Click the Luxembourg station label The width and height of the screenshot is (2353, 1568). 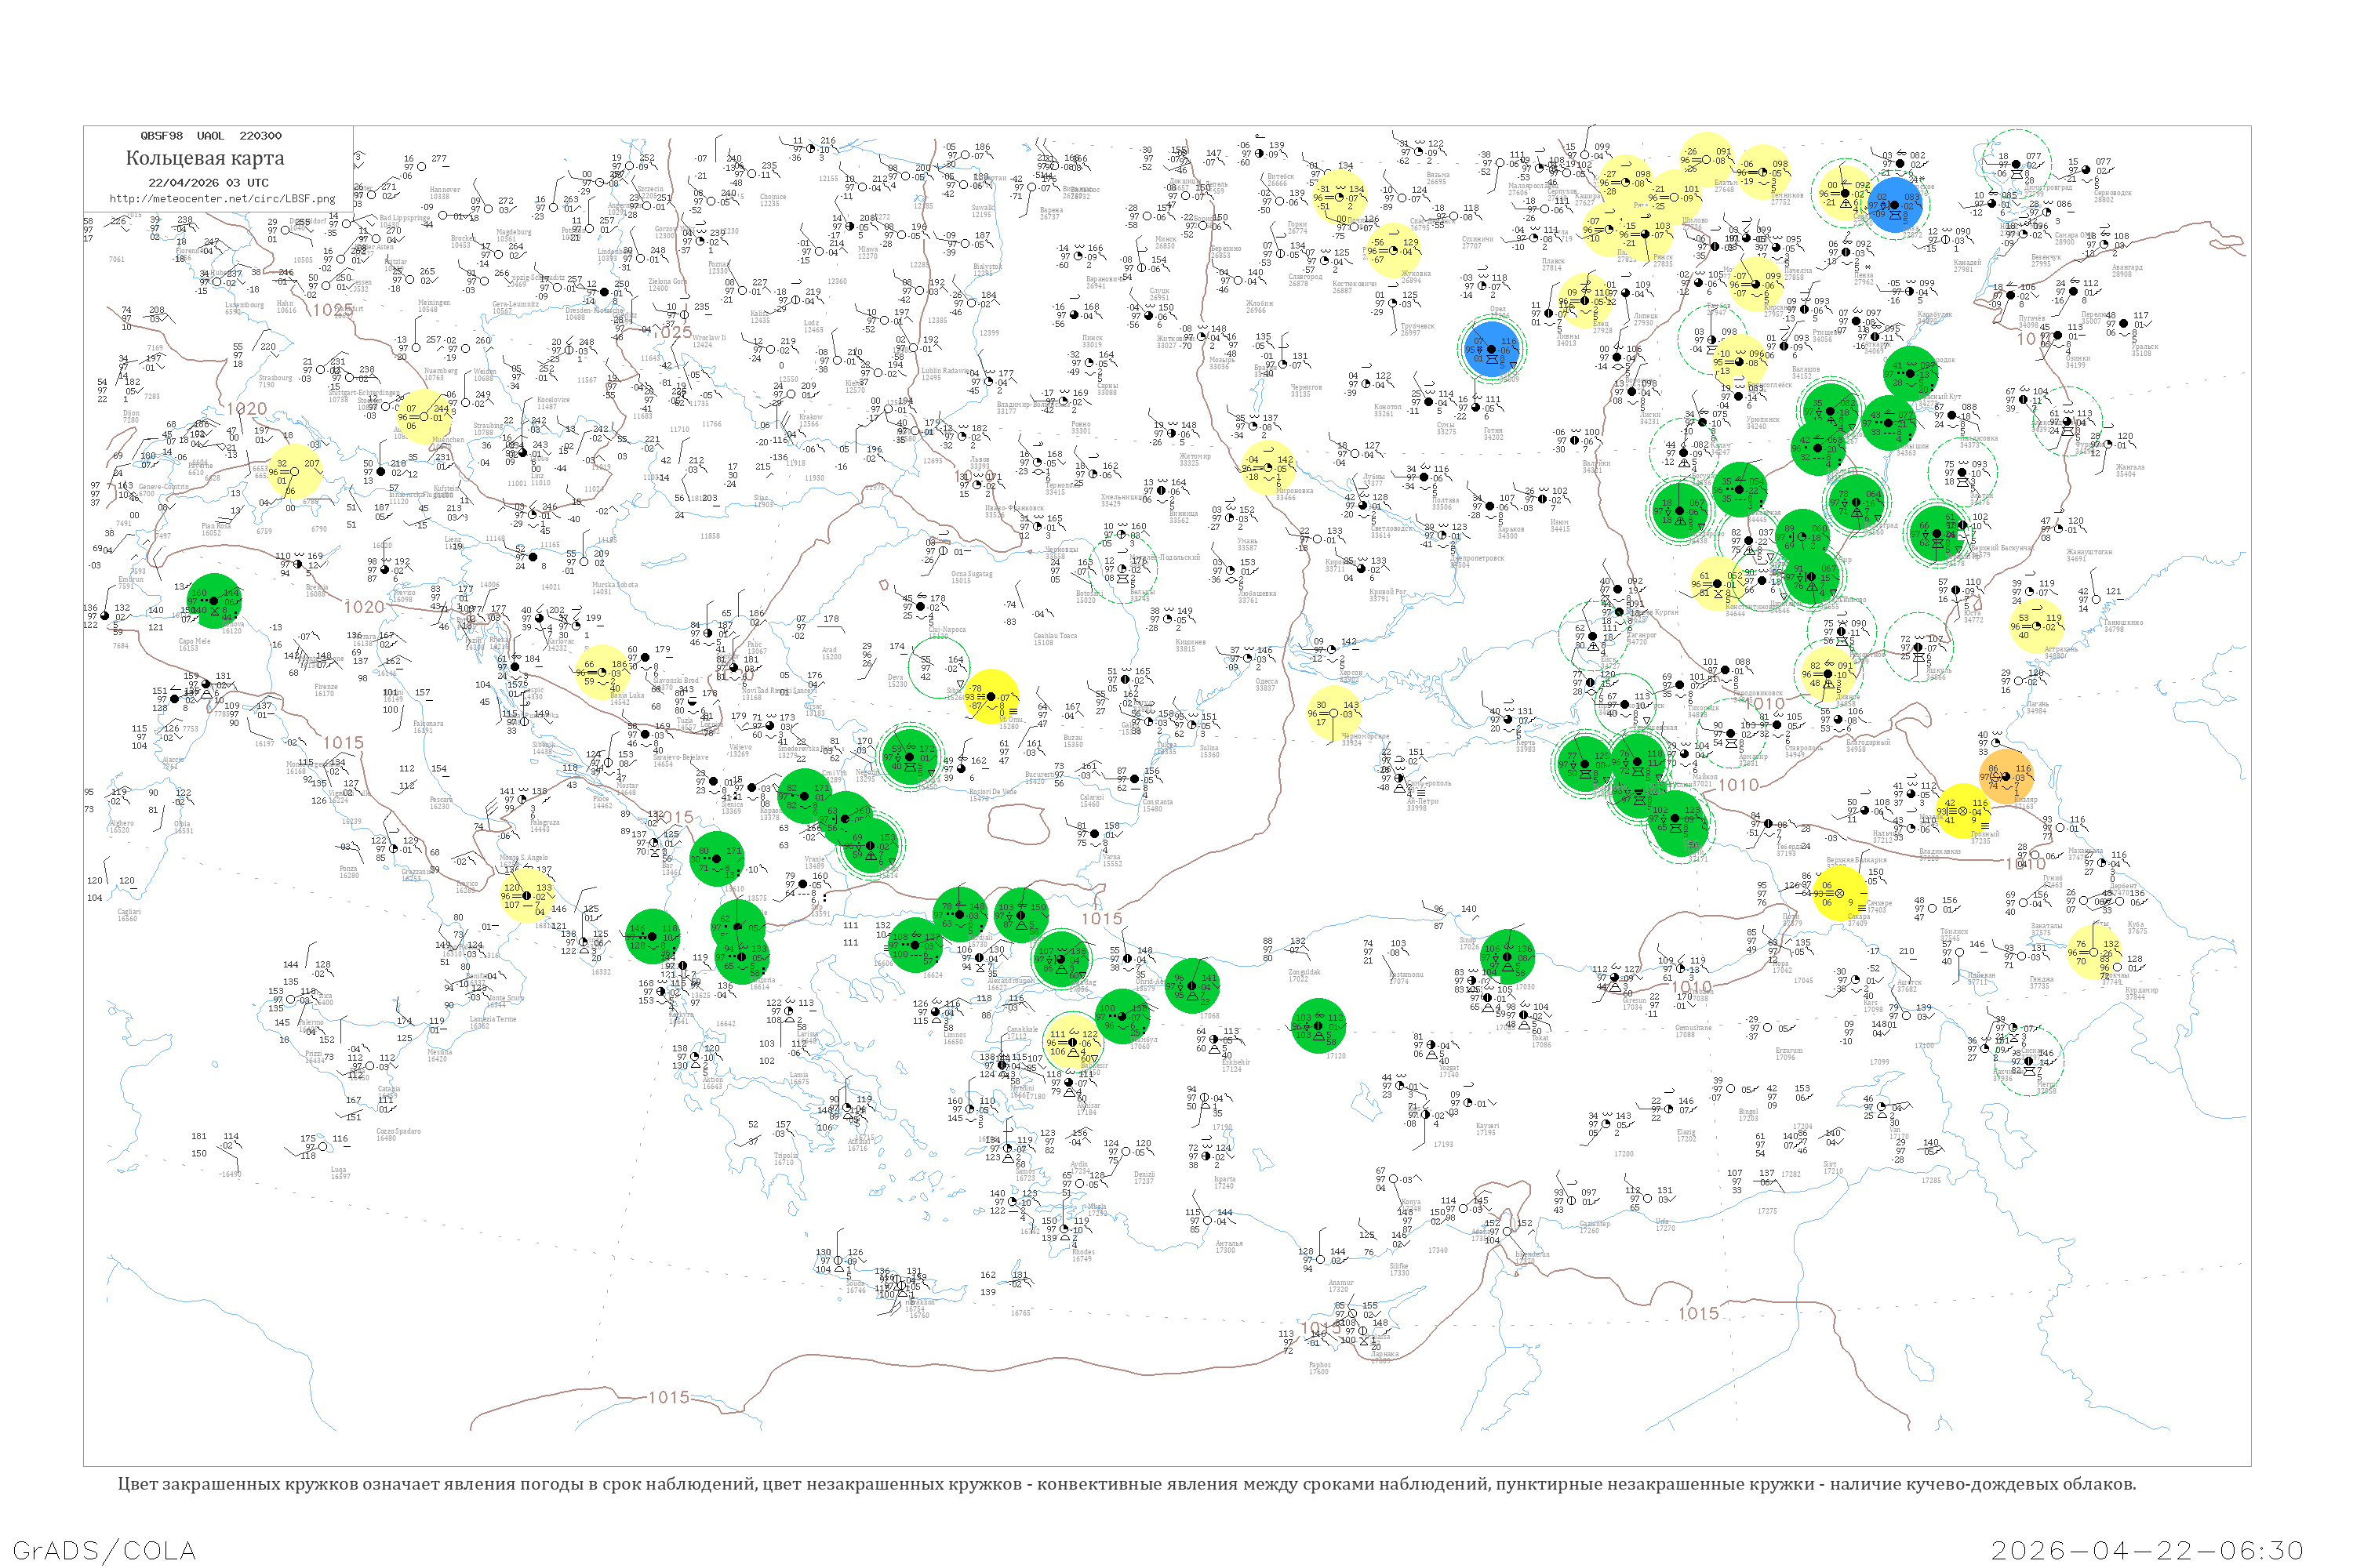[x=245, y=306]
